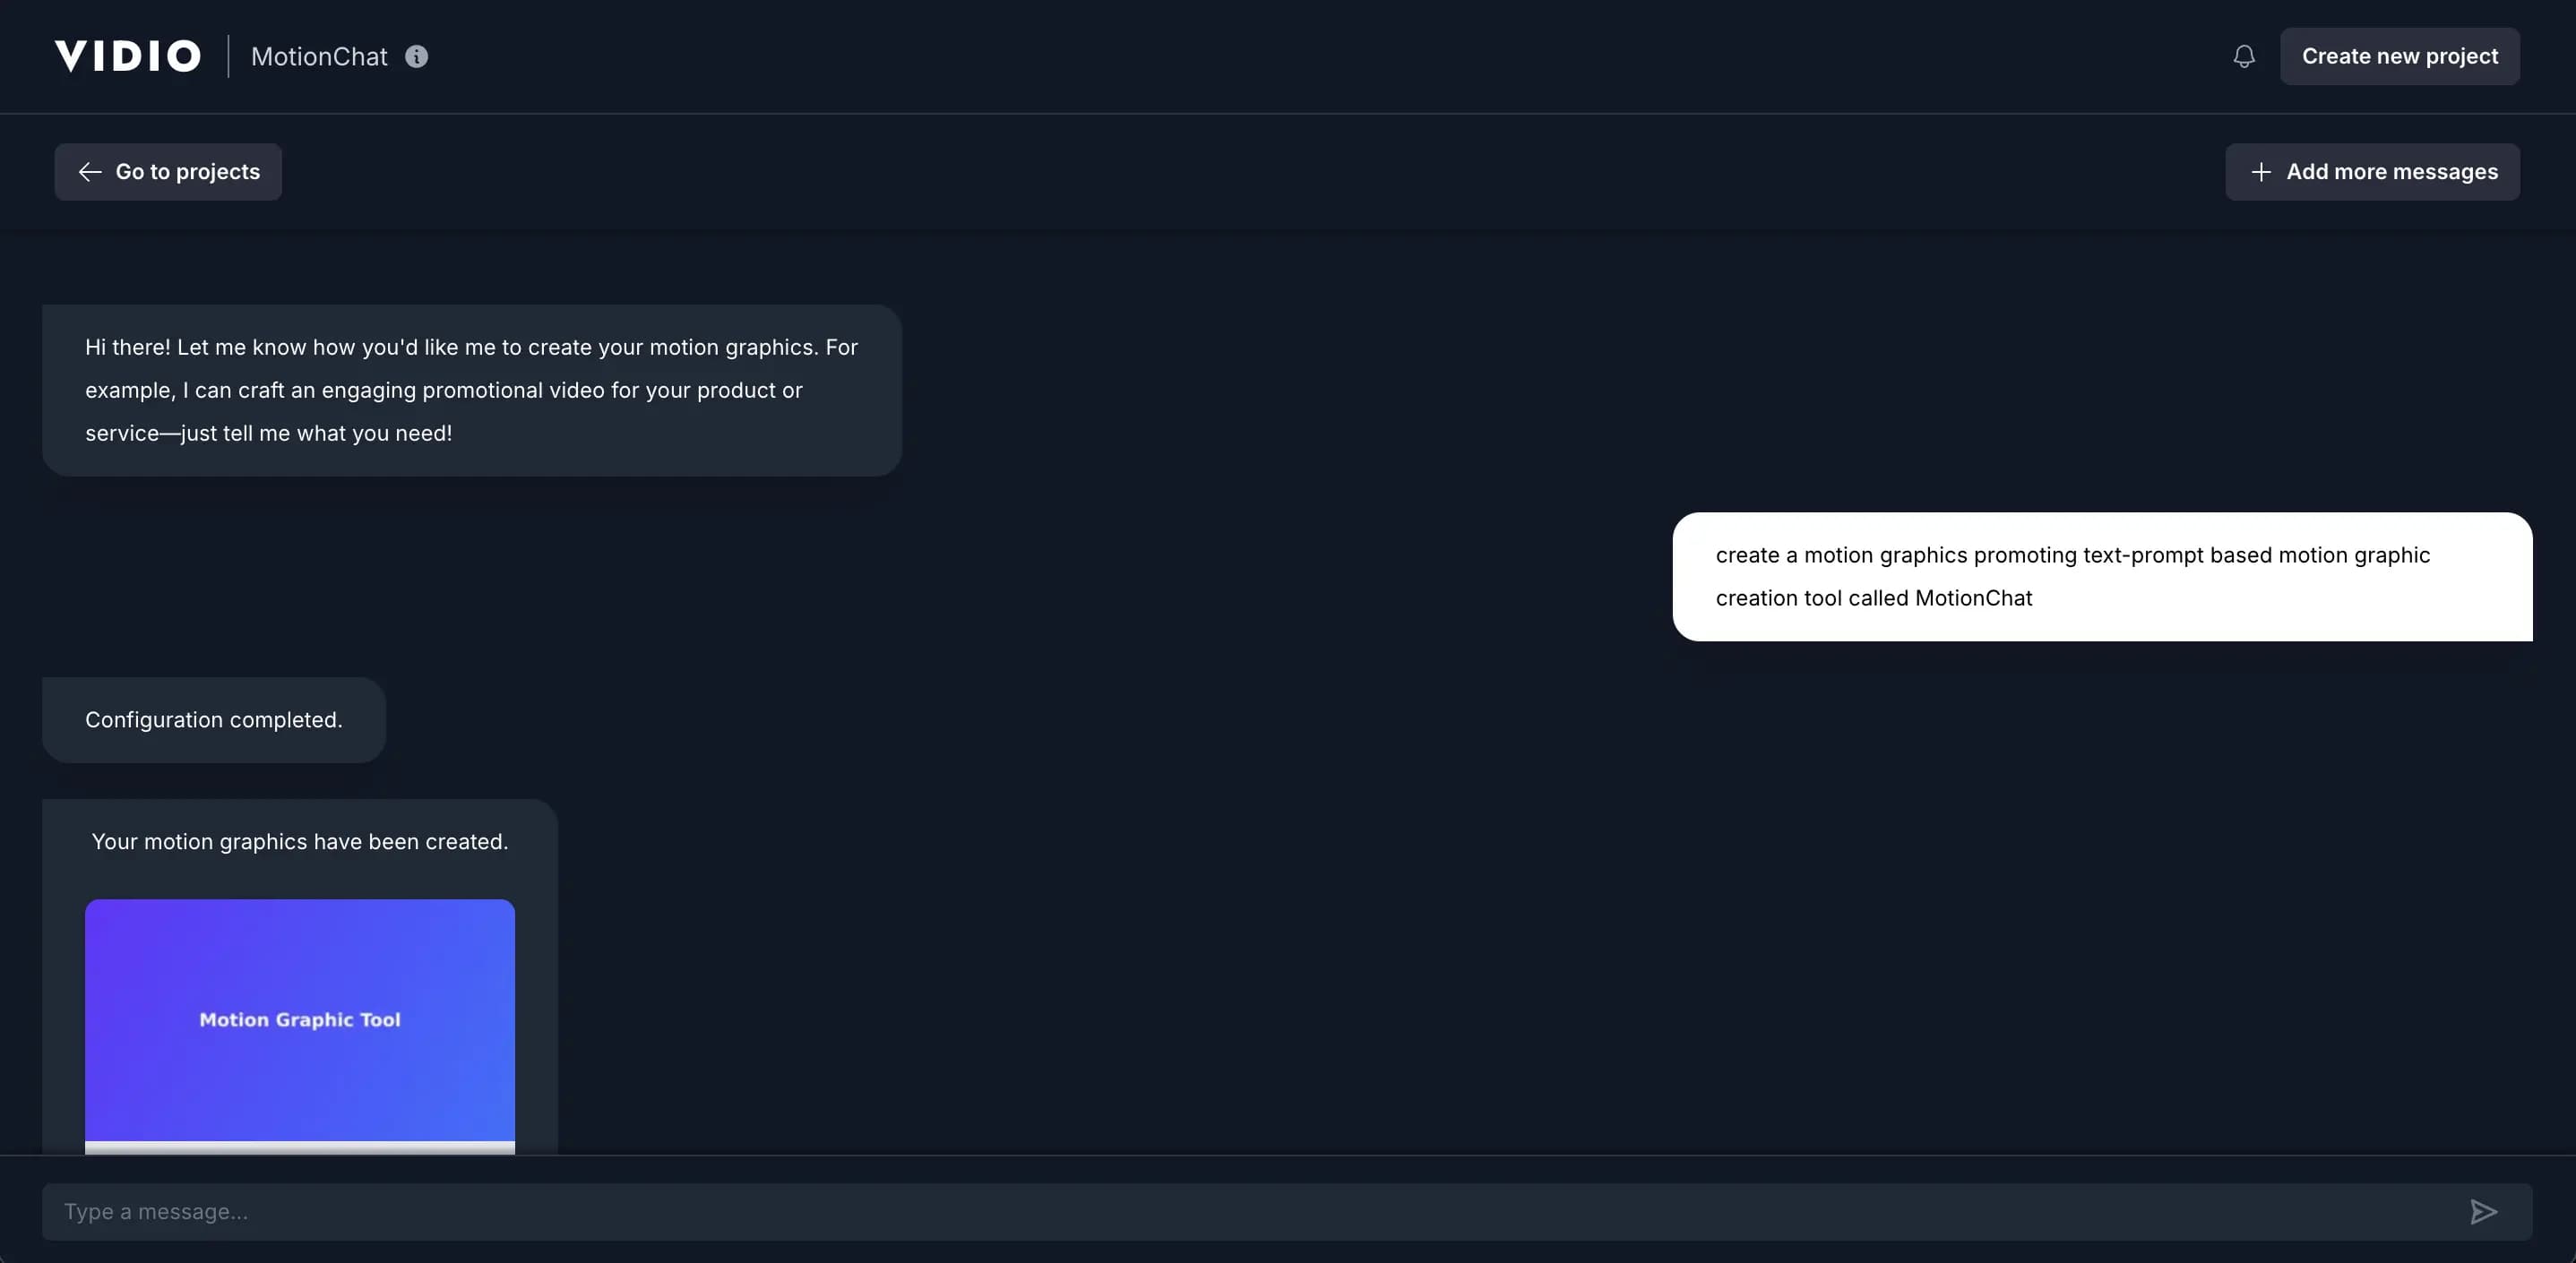Select the user prompt's 'create a motion graphics' line
This screenshot has width=2576, height=1263.
pyautogui.click(x=2072, y=555)
